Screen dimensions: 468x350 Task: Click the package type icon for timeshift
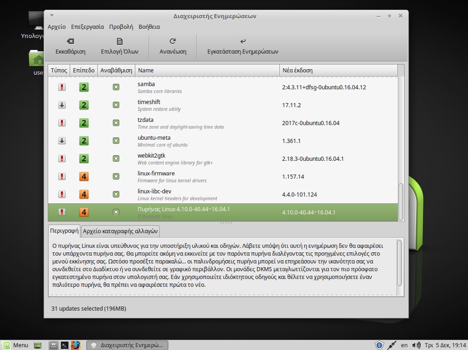[62, 105]
